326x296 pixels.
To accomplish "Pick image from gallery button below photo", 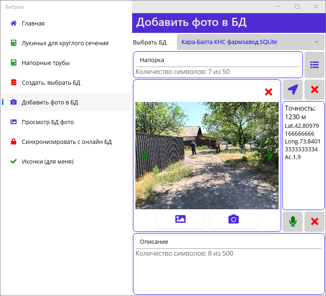I will coord(180,219).
